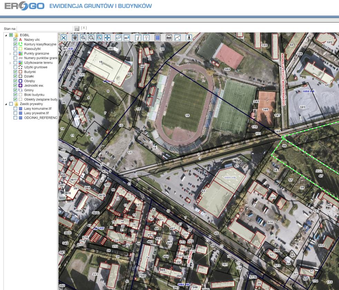
Task: Select the ruler distance measure tool
Action: click(x=119, y=38)
